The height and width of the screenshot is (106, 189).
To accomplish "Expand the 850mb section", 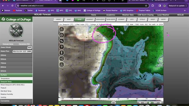I will point(16,67).
